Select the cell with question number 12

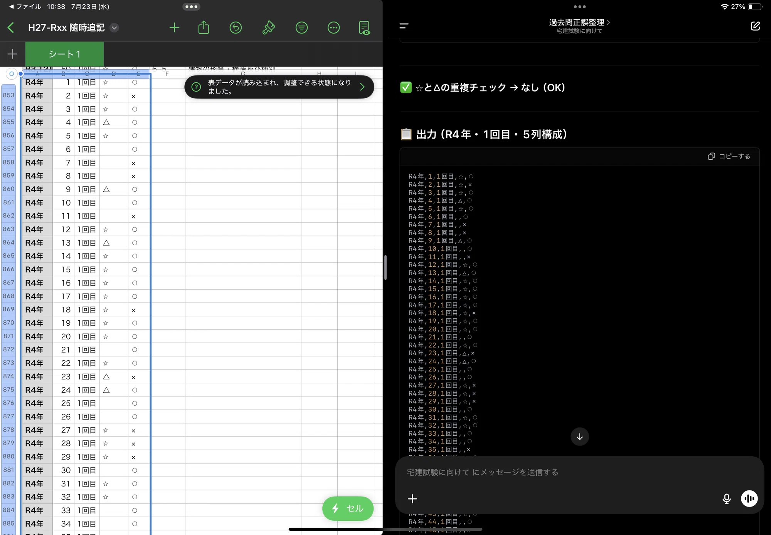click(x=64, y=229)
